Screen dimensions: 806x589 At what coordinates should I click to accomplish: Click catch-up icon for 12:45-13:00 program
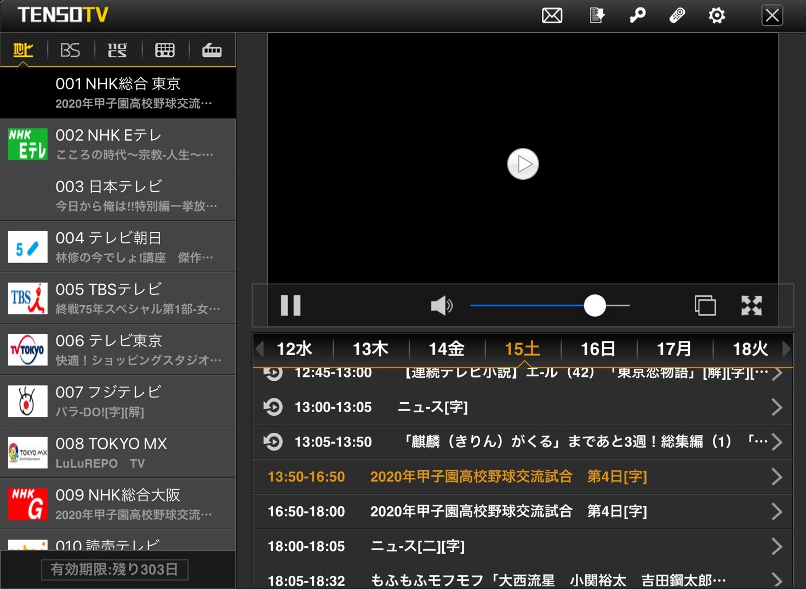click(x=273, y=374)
